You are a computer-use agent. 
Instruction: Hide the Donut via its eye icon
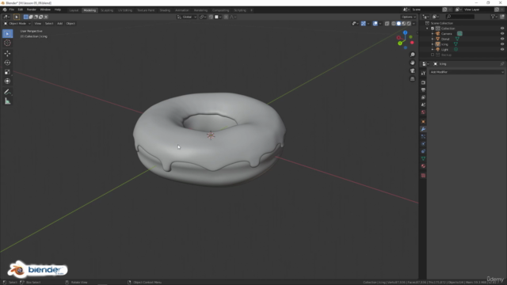pyautogui.click(x=502, y=39)
